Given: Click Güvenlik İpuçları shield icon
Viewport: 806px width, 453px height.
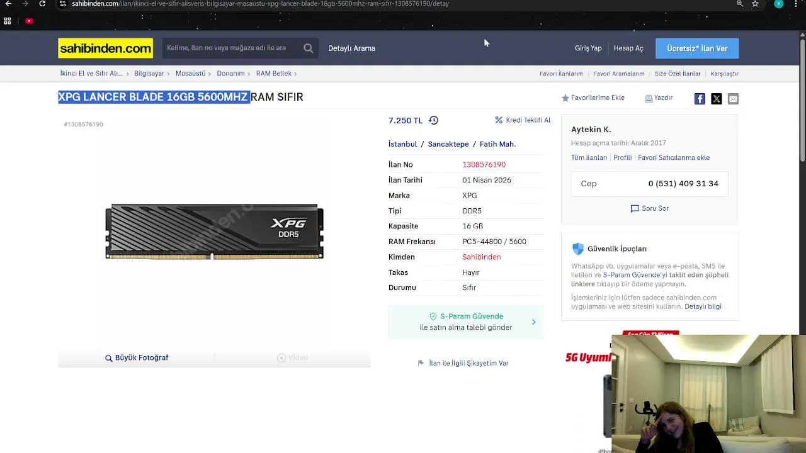Looking at the screenshot, I should 577,249.
